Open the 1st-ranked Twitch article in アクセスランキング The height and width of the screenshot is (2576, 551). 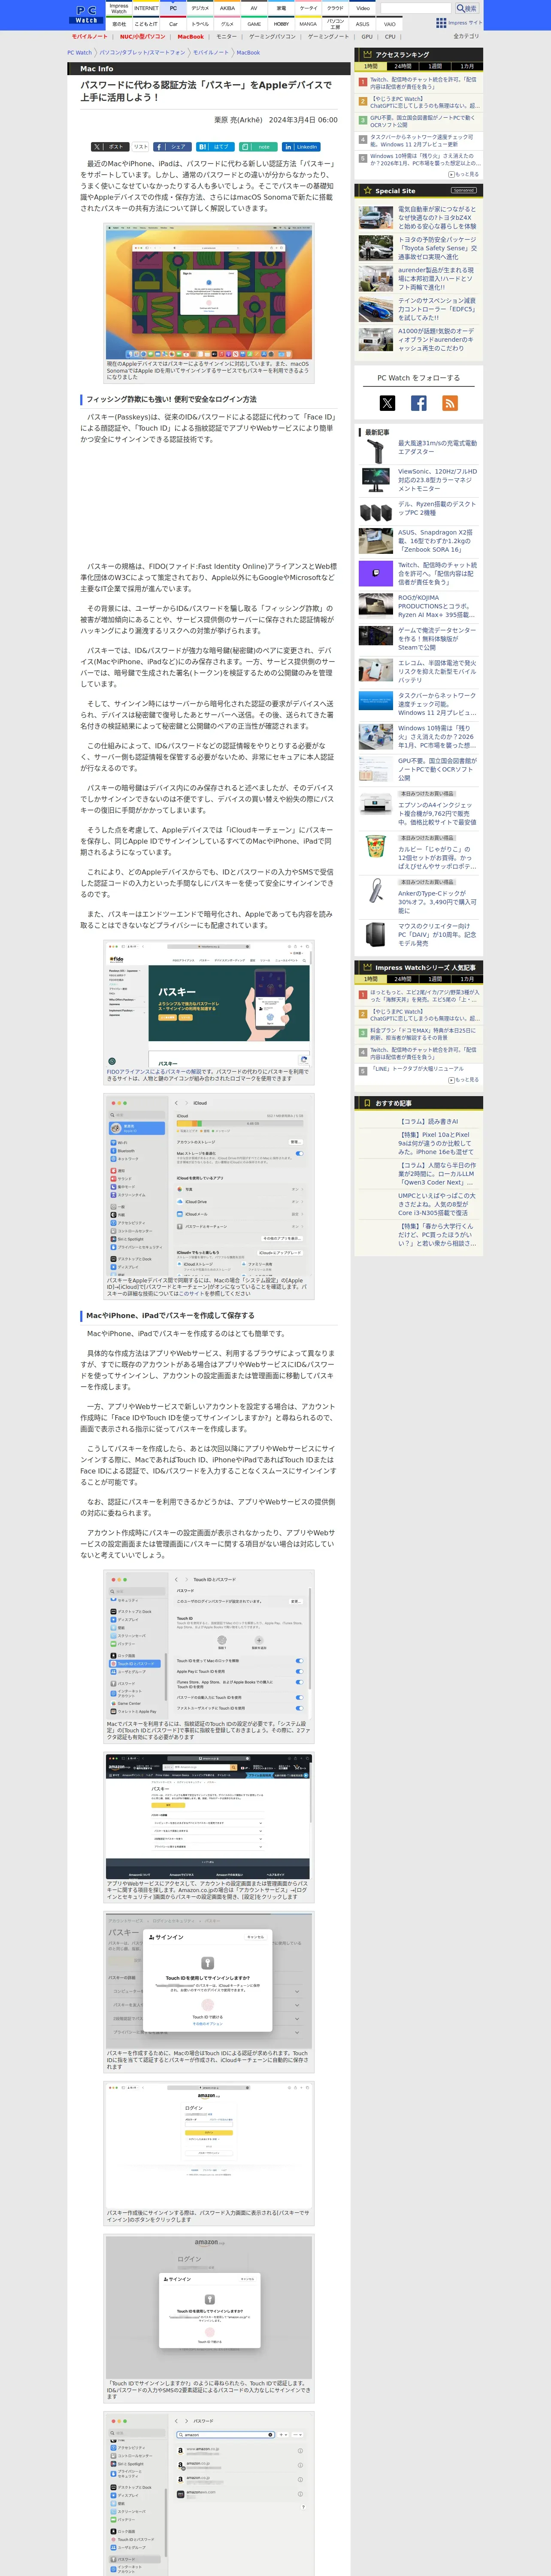point(423,83)
